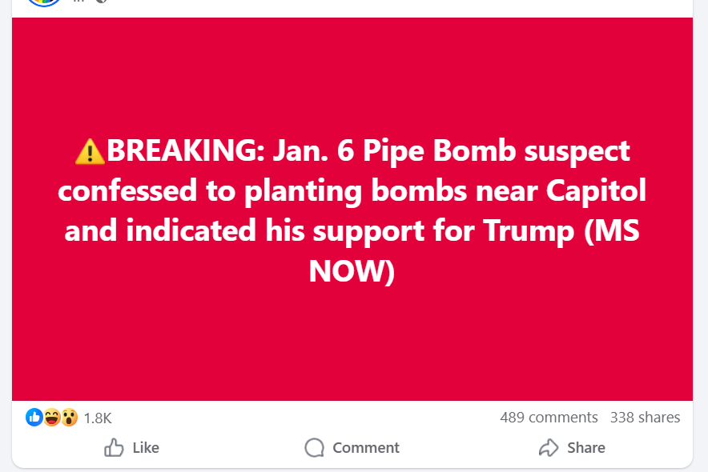The width and height of the screenshot is (708, 472).
Task: Click the thumbs-up Like icon
Action: pos(114,447)
